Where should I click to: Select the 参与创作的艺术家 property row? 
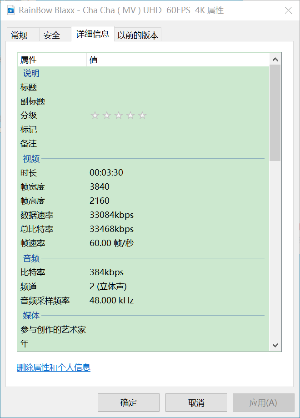pos(143,330)
